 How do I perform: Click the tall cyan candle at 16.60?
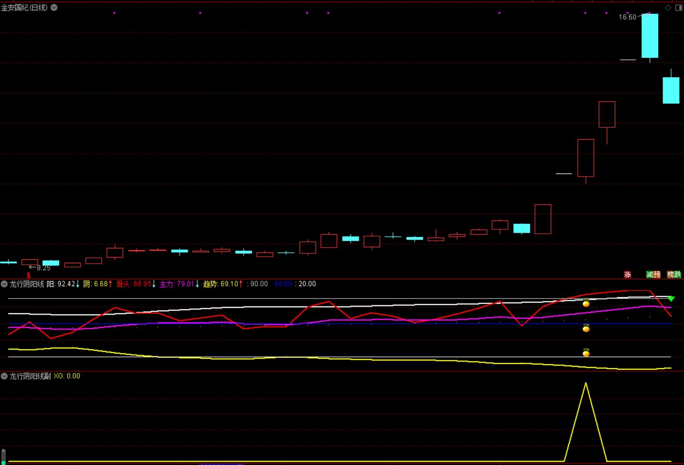click(650, 36)
